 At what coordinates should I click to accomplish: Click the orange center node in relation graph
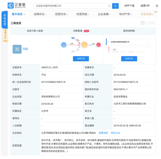click(84, 45)
